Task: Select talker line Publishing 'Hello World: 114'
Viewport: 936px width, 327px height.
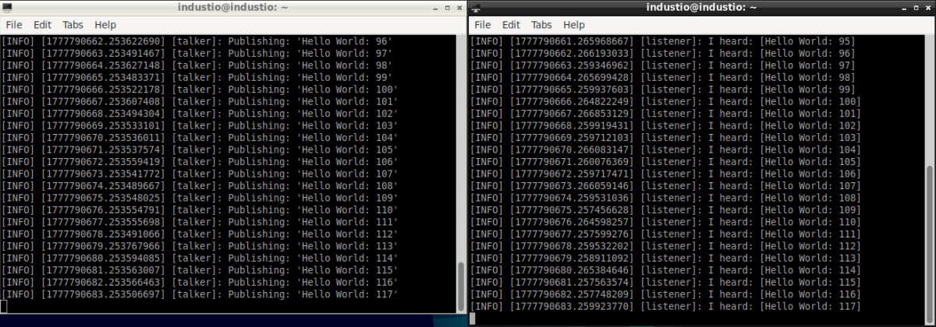Action: pos(200,258)
